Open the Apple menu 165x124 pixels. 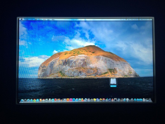(22, 20)
